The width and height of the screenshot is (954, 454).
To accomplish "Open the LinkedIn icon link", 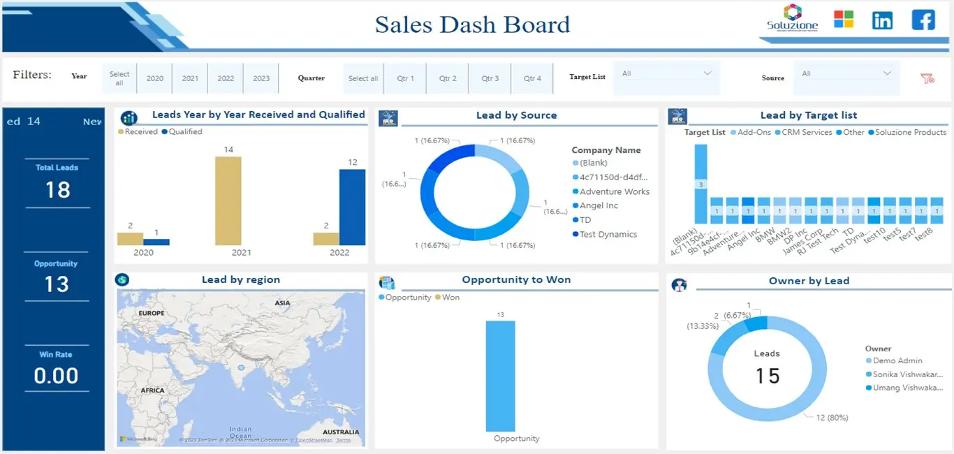I will (x=883, y=20).
